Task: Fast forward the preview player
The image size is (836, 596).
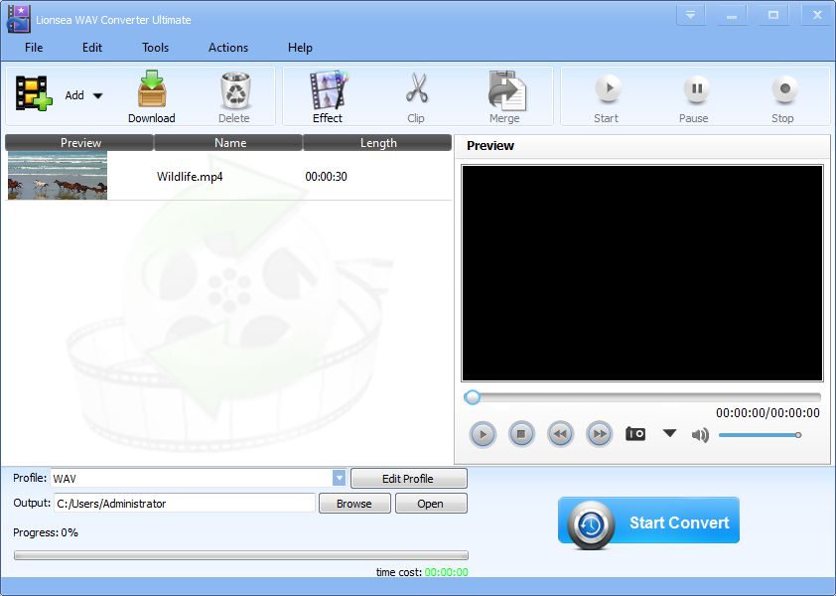Action: pyautogui.click(x=600, y=434)
